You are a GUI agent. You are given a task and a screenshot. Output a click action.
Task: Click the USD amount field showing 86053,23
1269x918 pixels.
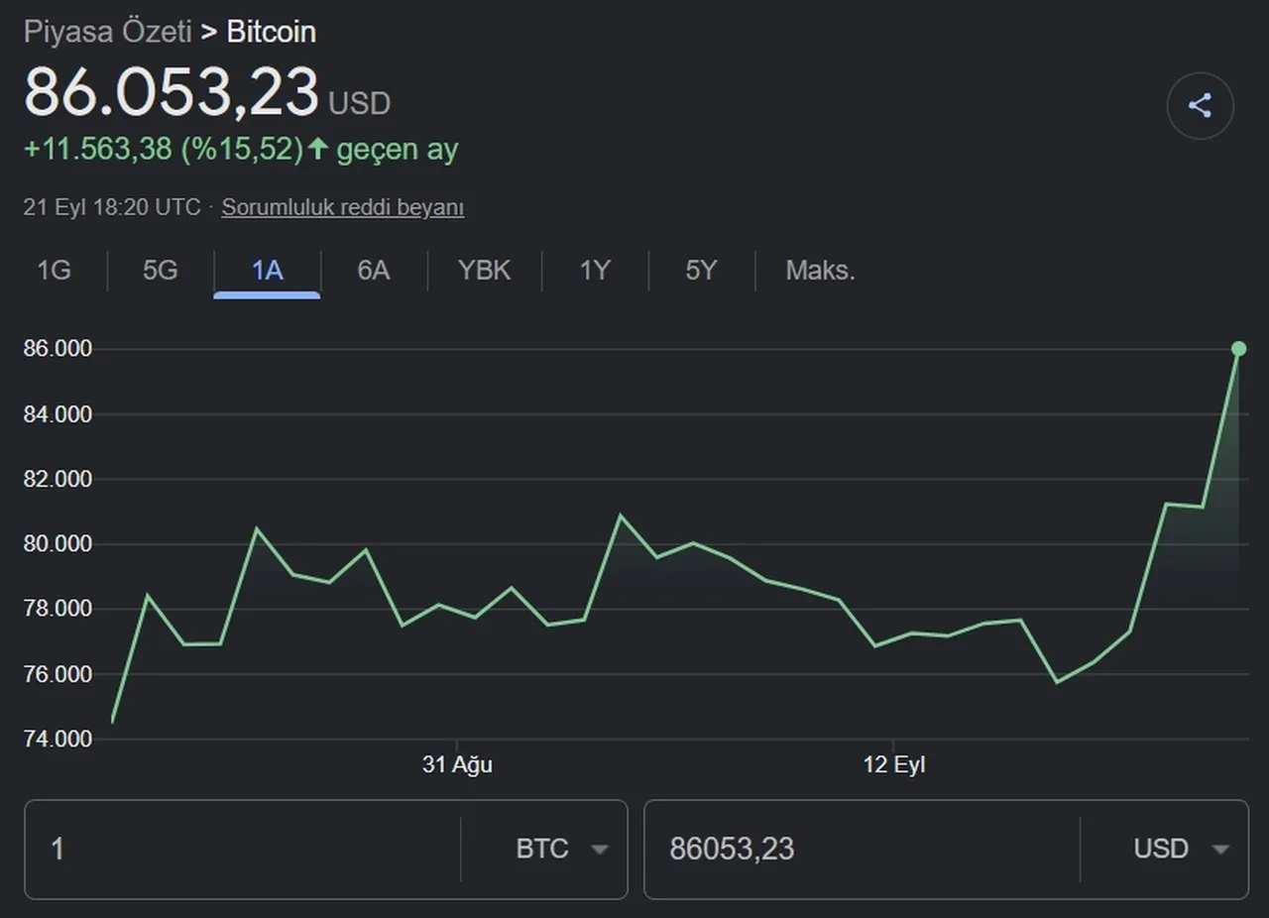[863, 849]
